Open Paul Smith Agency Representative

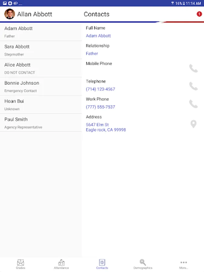pyautogui.click(x=41, y=123)
